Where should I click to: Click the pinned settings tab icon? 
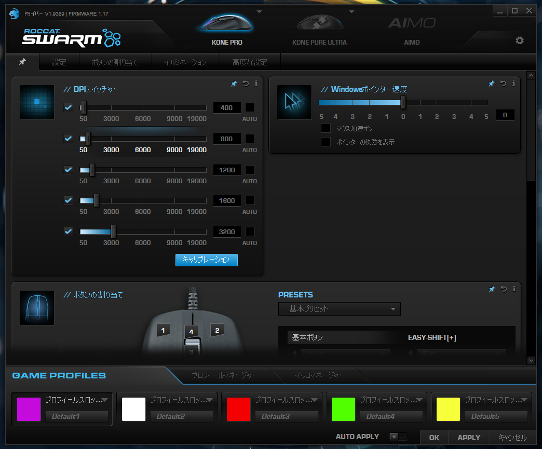point(22,62)
